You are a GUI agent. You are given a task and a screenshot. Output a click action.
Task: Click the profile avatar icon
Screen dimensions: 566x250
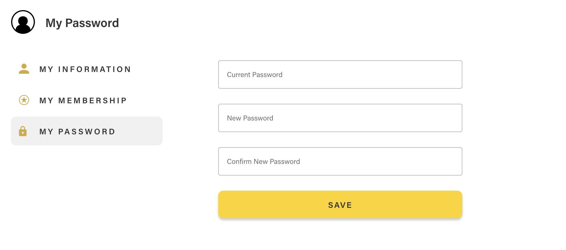point(23,22)
